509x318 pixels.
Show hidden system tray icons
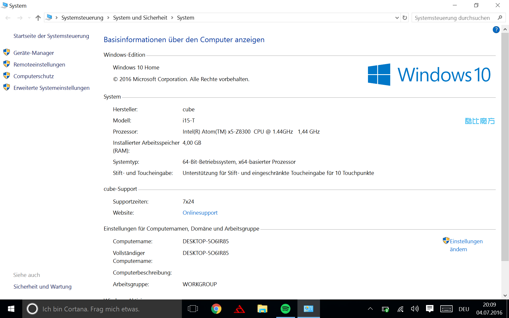pyautogui.click(x=370, y=309)
